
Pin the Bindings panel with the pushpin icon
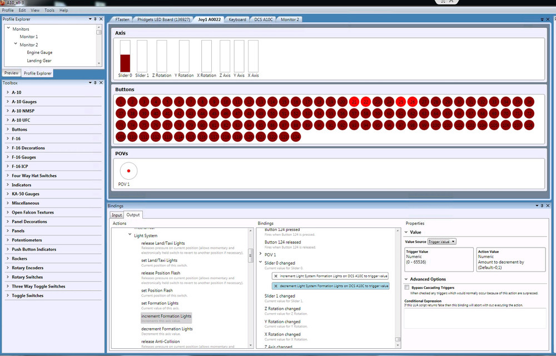543,206
